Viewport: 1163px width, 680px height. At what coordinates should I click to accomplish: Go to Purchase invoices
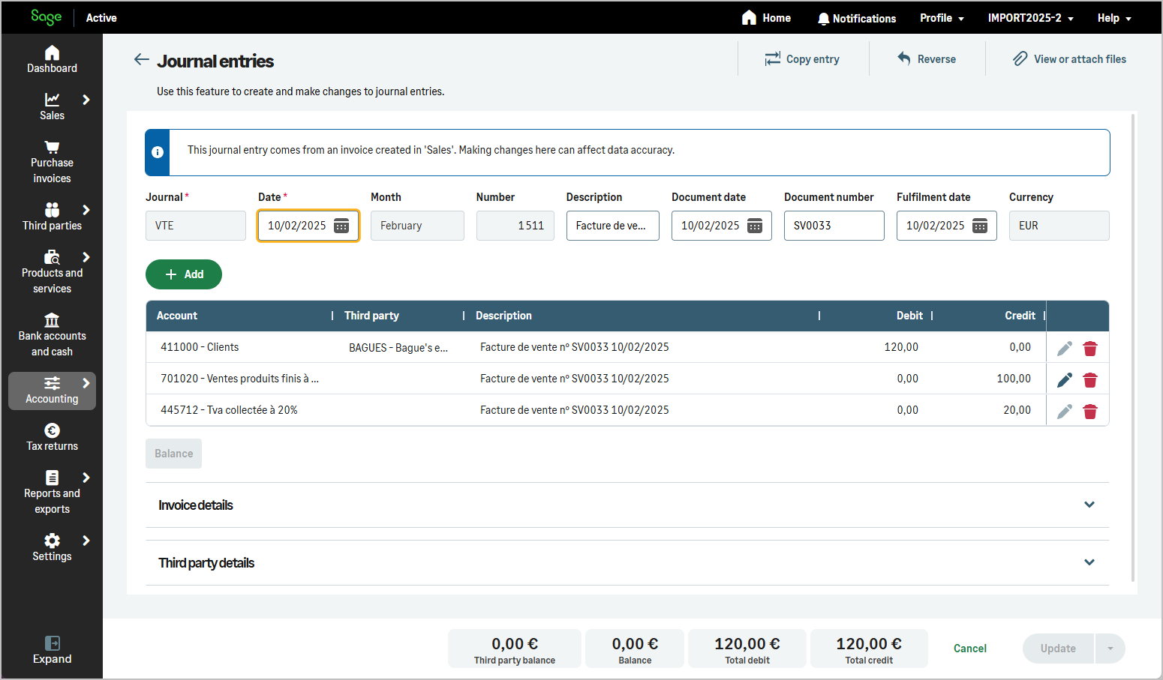[x=52, y=162]
